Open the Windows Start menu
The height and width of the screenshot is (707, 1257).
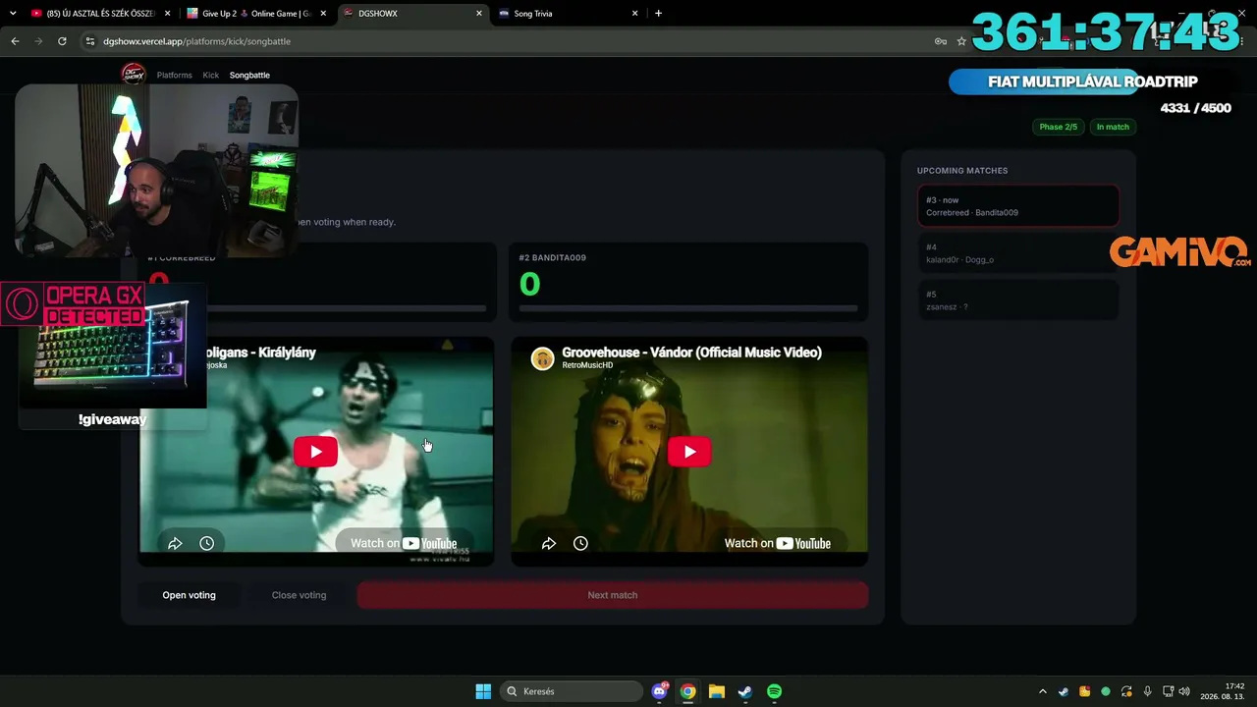click(483, 691)
